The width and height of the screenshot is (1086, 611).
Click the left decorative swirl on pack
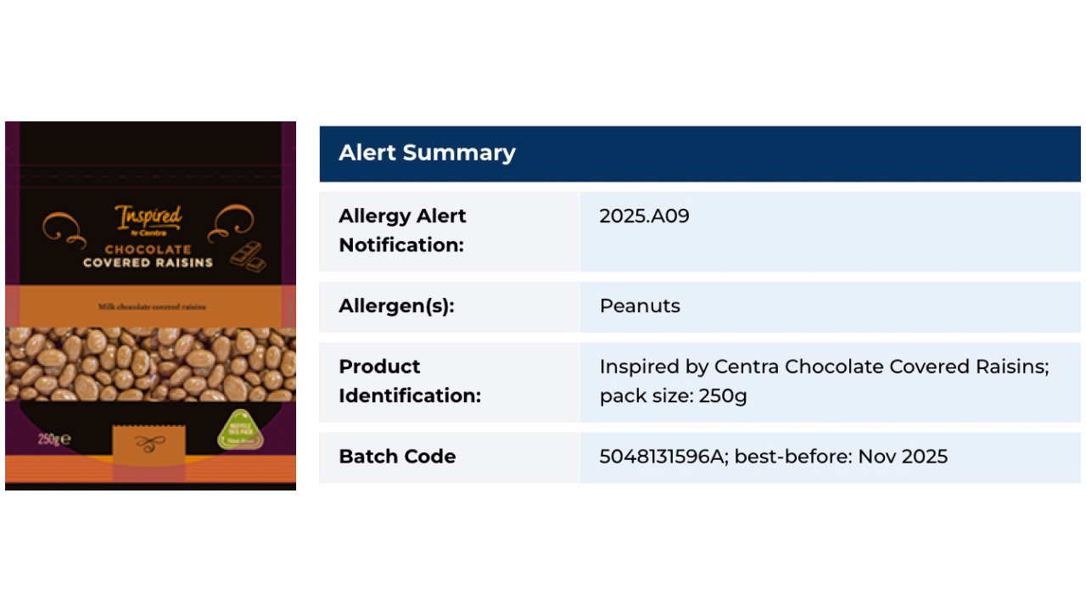coord(64,227)
